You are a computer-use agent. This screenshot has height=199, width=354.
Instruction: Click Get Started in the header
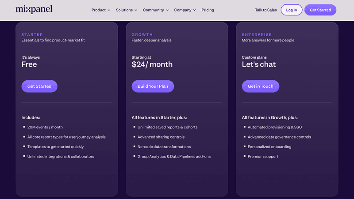pyautogui.click(x=320, y=10)
